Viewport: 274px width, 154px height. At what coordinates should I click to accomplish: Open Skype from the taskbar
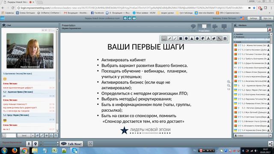click(74, 151)
